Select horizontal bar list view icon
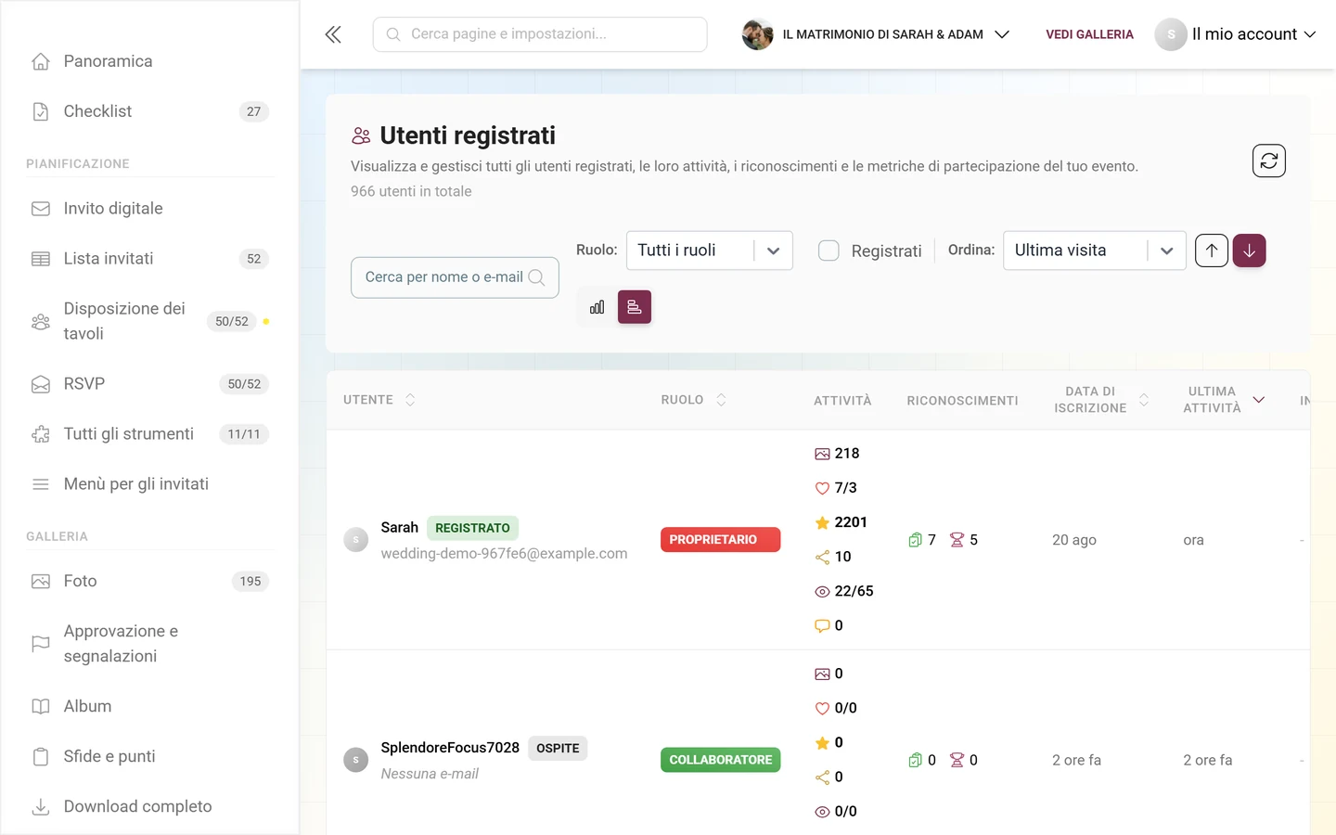Screen dimensions: 1336x835 pyautogui.click(x=635, y=307)
